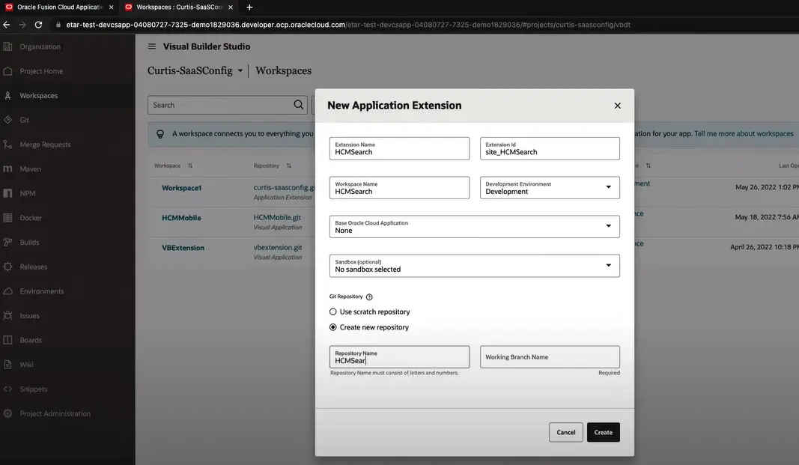Click the Wiki sidebar icon
This screenshot has height=465, width=799.
(7, 364)
